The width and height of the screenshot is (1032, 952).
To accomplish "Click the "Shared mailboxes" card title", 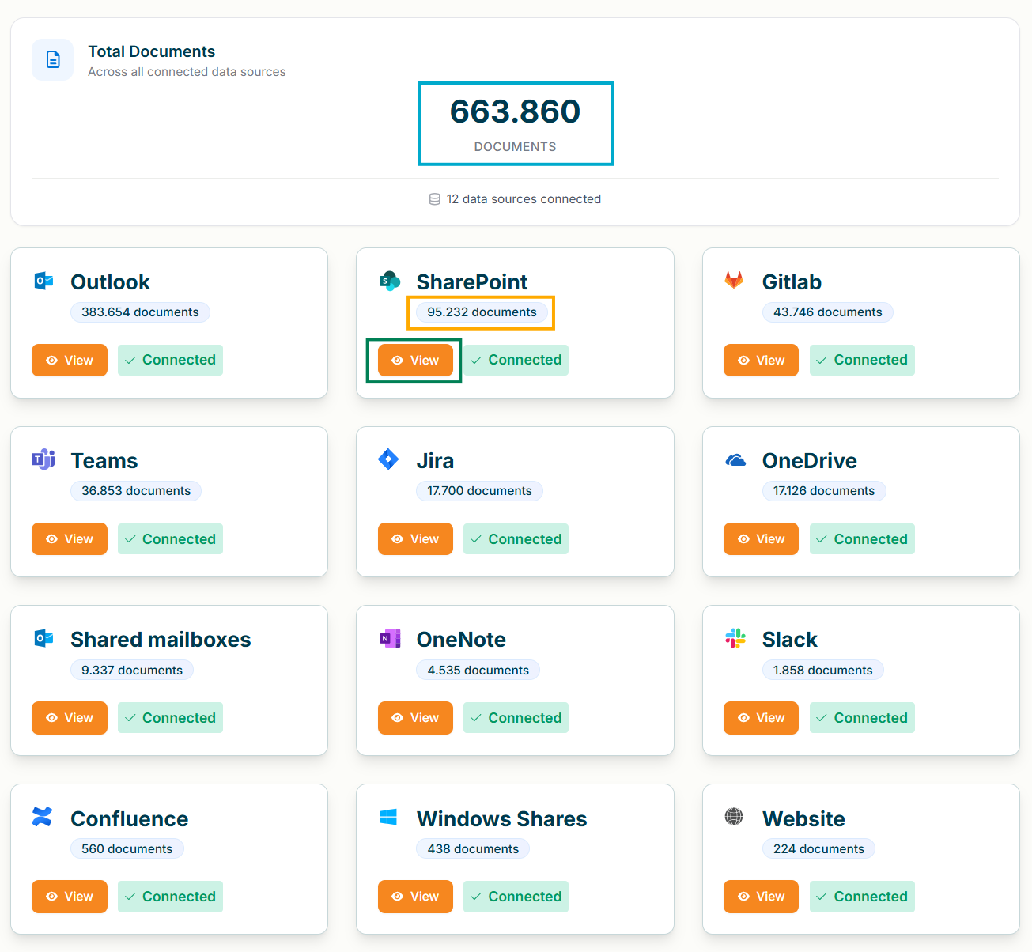I will point(161,639).
